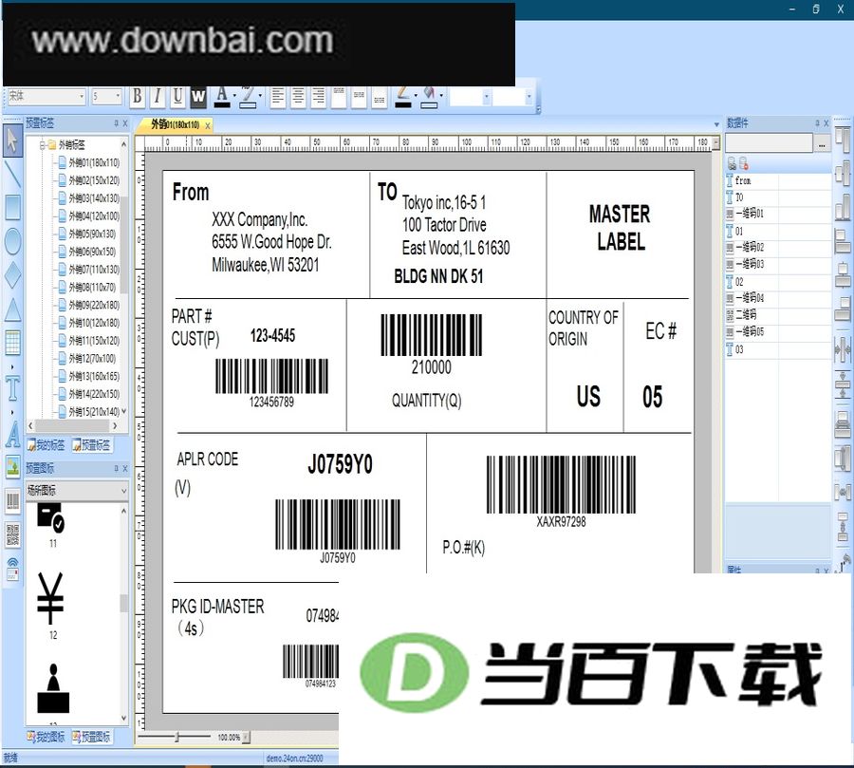Select the T text tool
This screenshot has width=854, height=768.
click(x=12, y=387)
